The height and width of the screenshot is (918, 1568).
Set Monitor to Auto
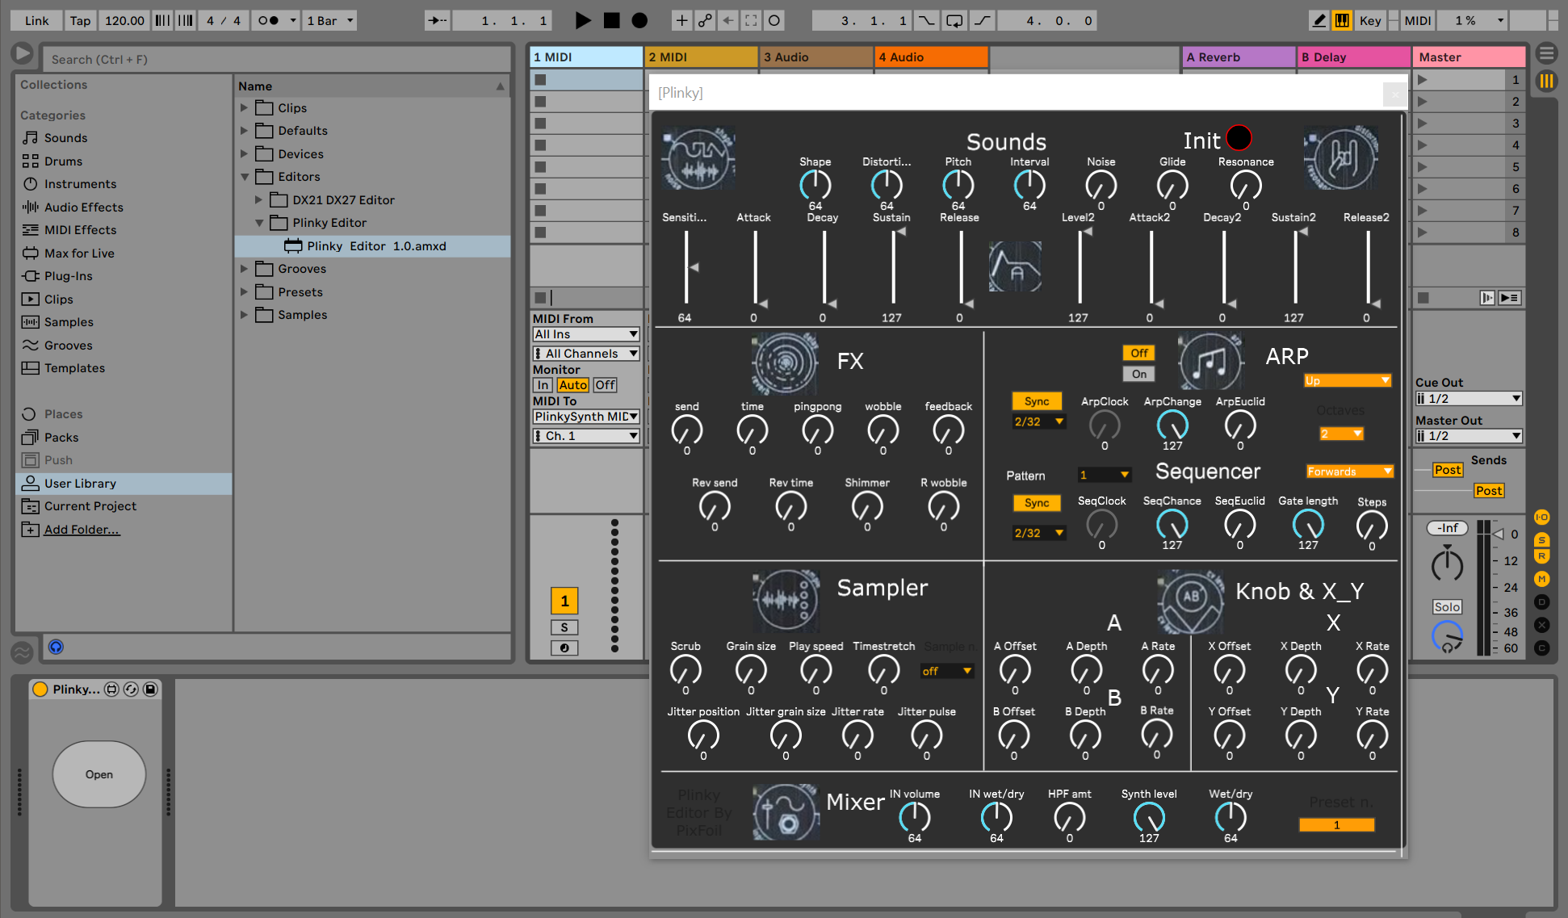click(x=572, y=385)
